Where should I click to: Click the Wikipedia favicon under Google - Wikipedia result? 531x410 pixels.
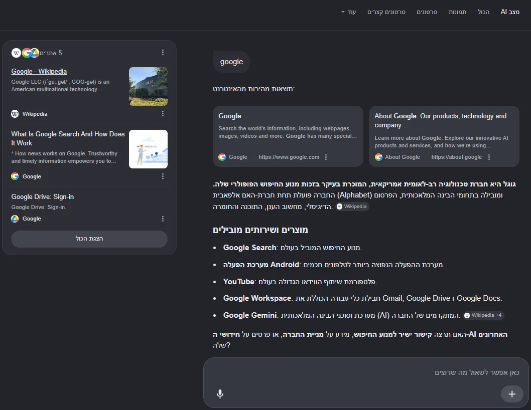point(15,114)
